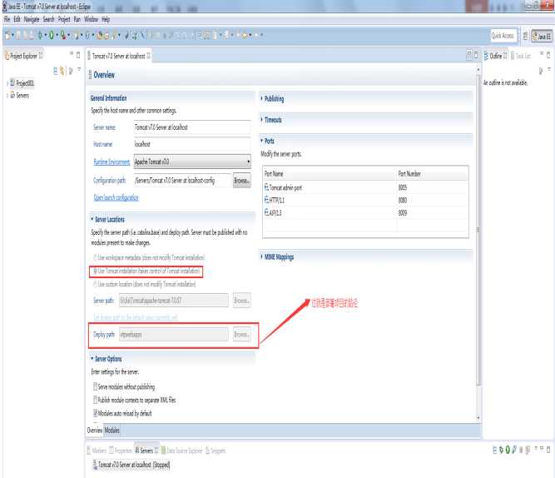This screenshot has height=478, width=555.
Task: Click the green Run button in main toolbar
Action: 52,35
